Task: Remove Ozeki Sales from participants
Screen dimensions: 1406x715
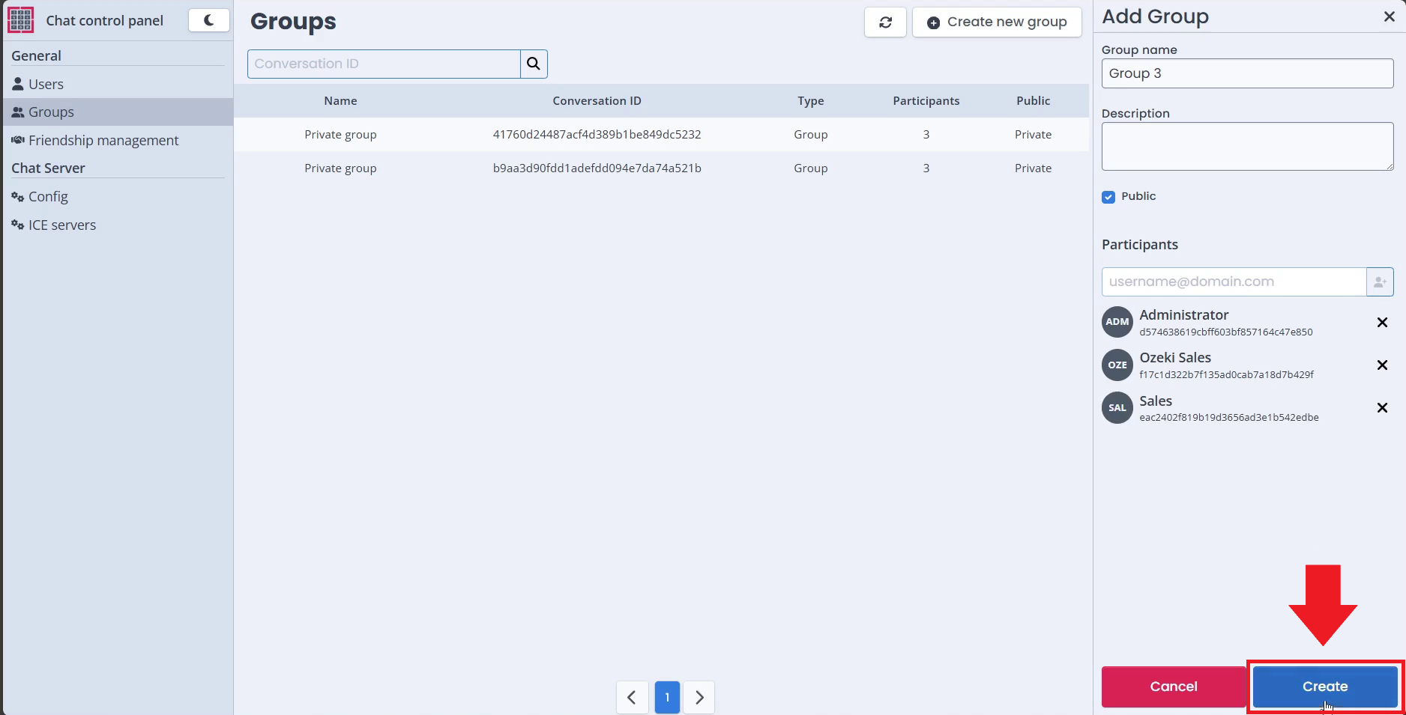Action: [1382, 365]
